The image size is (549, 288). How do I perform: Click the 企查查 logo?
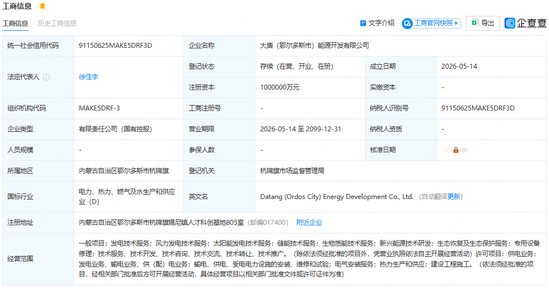coord(525,23)
